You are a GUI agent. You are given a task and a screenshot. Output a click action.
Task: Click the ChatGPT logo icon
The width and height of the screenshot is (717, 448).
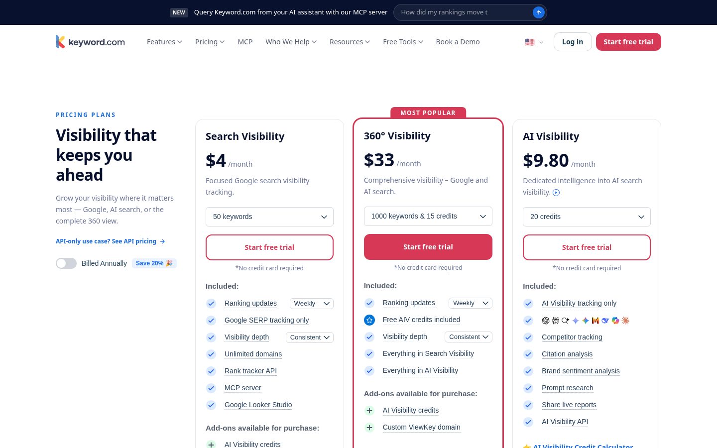pyautogui.click(x=546, y=321)
